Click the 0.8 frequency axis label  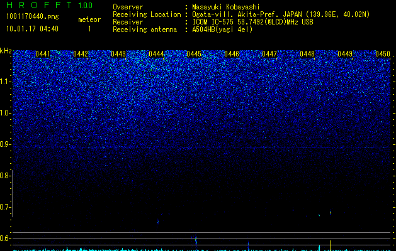pyautogui.click(x=5, y=176)
